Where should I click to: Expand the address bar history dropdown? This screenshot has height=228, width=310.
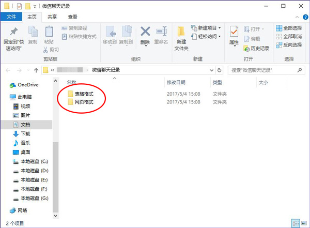(x=211, y=70)
